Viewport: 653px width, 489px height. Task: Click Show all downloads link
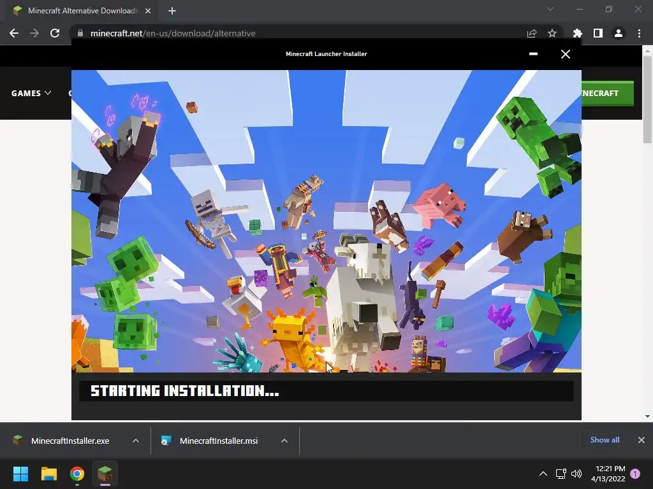pyautogui.click(x=605, y=440)
